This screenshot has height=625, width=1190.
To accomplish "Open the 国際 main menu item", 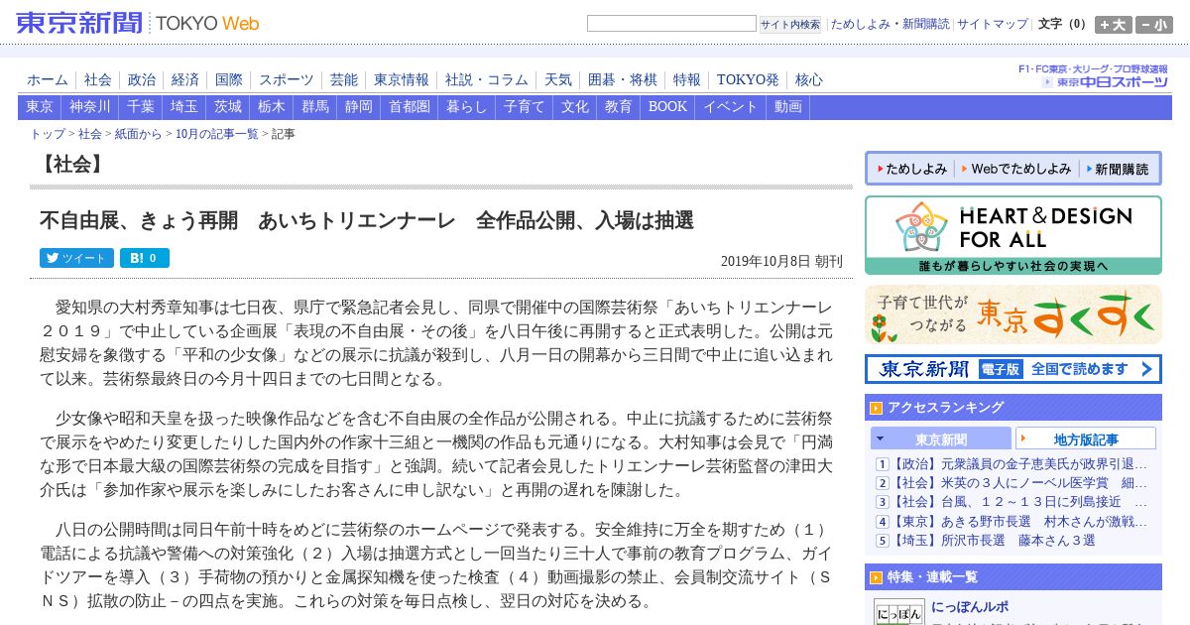I will tap(229, 79).
